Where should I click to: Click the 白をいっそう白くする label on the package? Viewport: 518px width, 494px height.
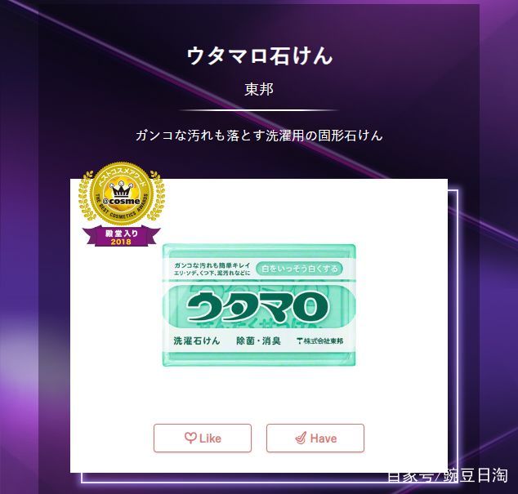(300, 269)
